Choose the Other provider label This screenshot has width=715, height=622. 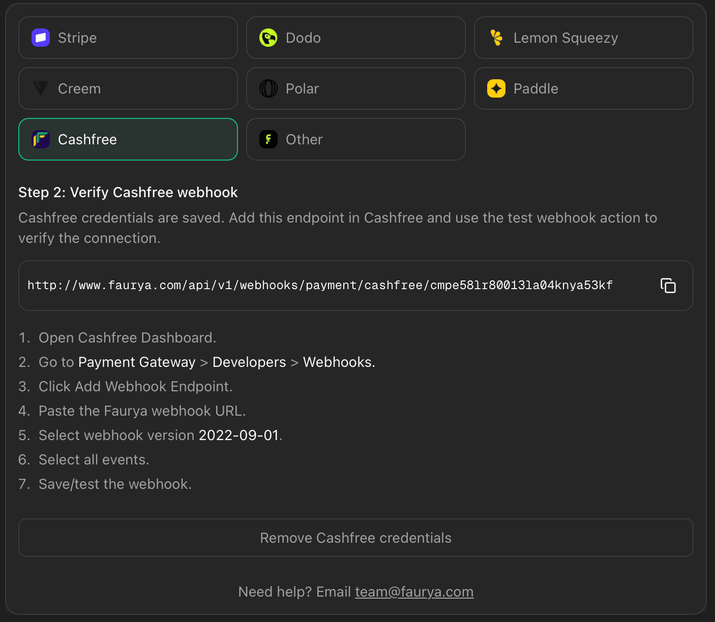click(304, 139)
